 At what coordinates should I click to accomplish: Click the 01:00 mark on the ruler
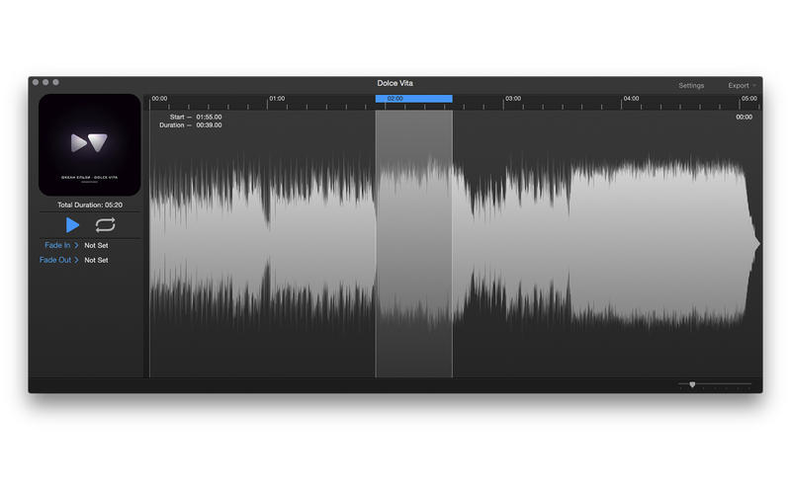point(277,99)
